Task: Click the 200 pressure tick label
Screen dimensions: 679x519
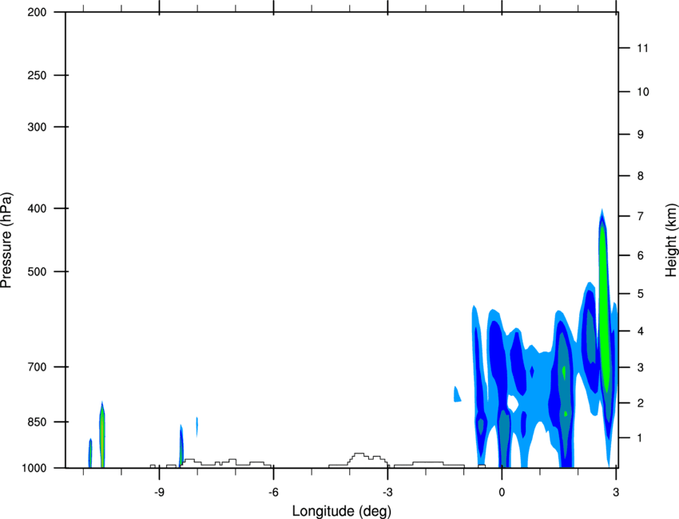Action: coord(38,12)
